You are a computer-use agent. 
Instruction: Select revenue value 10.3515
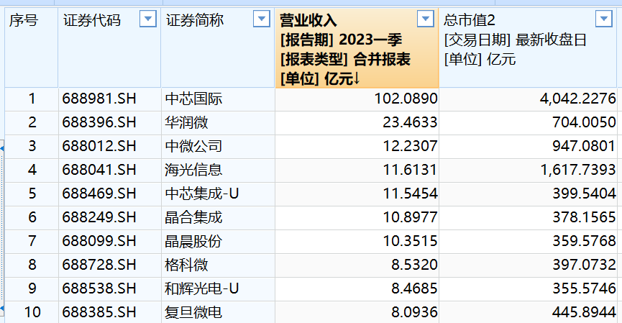pyautogui.click(x=410, y=241)
